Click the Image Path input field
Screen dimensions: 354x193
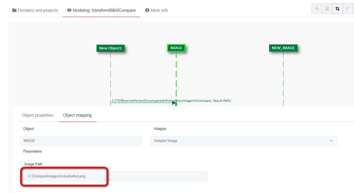click(116, 176)
